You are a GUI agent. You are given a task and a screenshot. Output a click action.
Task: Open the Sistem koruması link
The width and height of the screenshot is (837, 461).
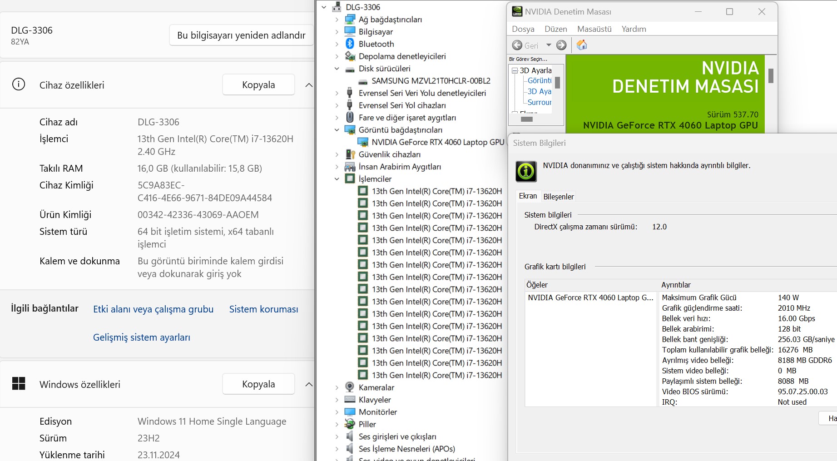[263, 309]
